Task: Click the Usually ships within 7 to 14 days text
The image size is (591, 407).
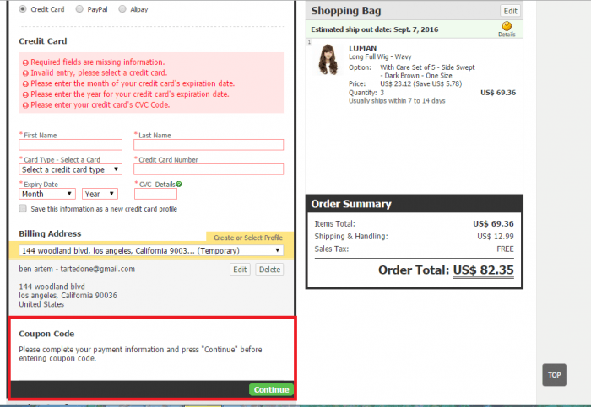Action: 397,101
